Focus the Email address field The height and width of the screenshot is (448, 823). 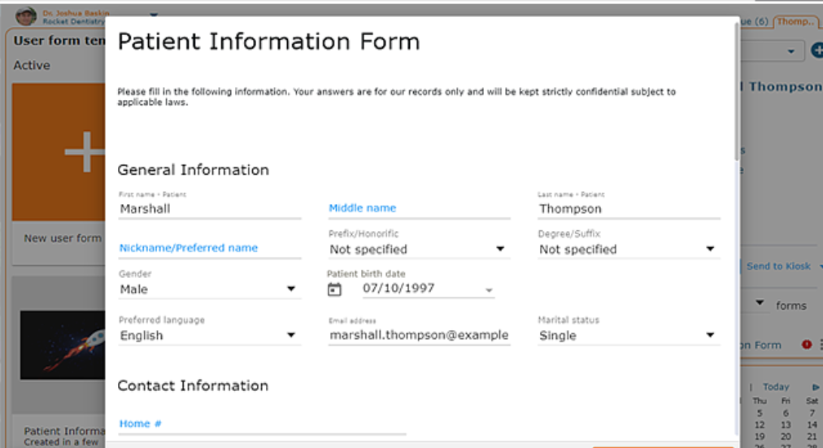point(419,335)
